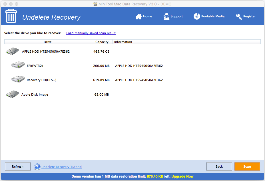
Task: Click the Recovery HD row's APPLE HDD information text
Action: (139, 80)
